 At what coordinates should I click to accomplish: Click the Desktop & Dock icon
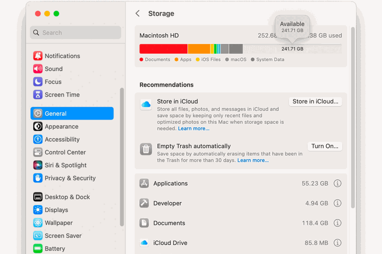click(x=38, y=197)
